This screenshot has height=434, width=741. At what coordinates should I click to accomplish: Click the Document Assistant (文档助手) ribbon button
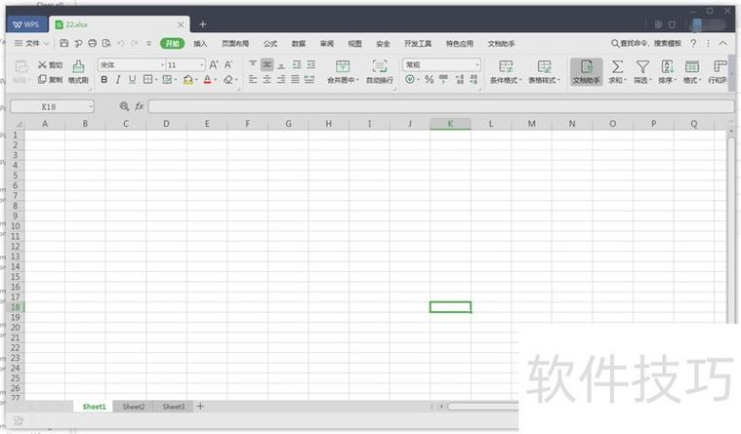[x=586, y=72]
